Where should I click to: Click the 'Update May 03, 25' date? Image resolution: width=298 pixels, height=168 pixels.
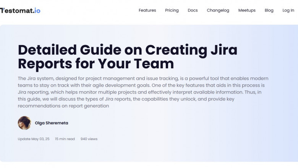coord(34,139)
